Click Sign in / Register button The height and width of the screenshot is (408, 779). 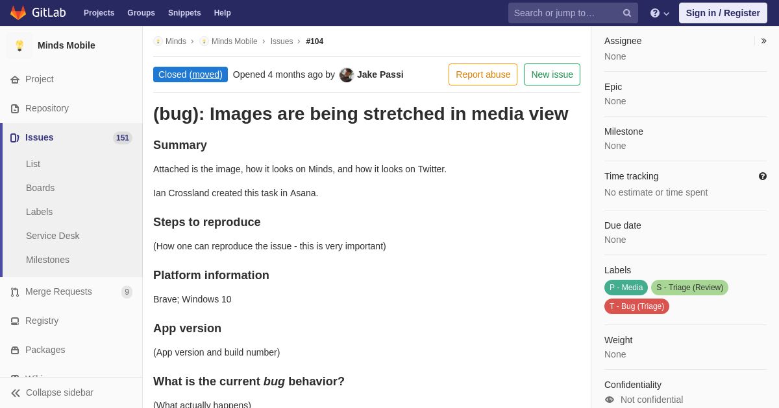pos(723,13)
